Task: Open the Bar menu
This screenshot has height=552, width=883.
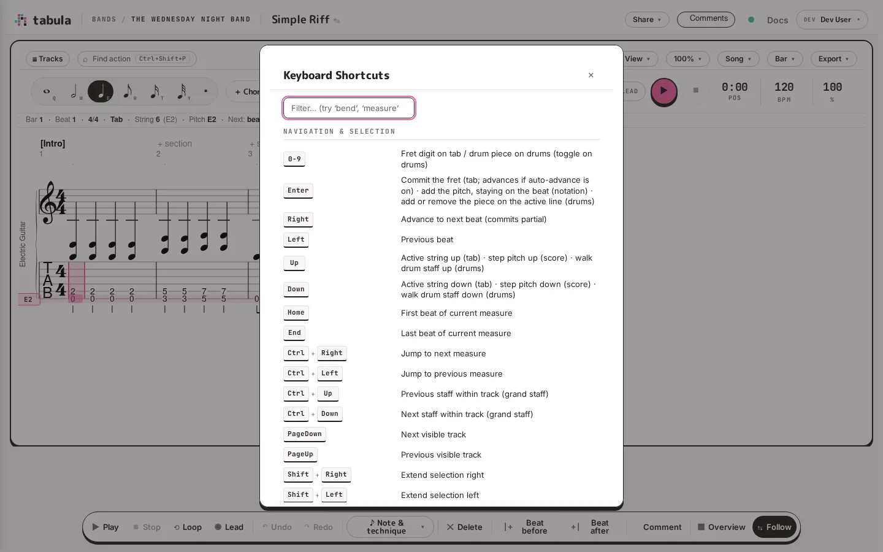Action: point(784,59)
